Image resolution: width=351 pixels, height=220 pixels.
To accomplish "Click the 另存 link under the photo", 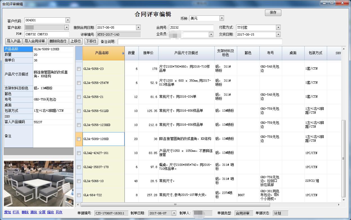I will [59, 212].
